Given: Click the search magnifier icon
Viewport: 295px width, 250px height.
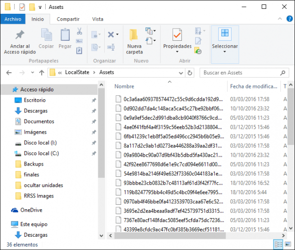Looking at the screenshot, I should coord(283,73).
